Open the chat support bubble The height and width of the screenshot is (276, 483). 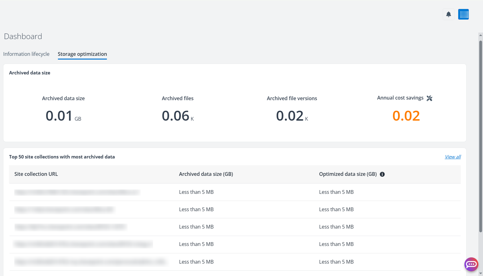(x=471, y=264)
